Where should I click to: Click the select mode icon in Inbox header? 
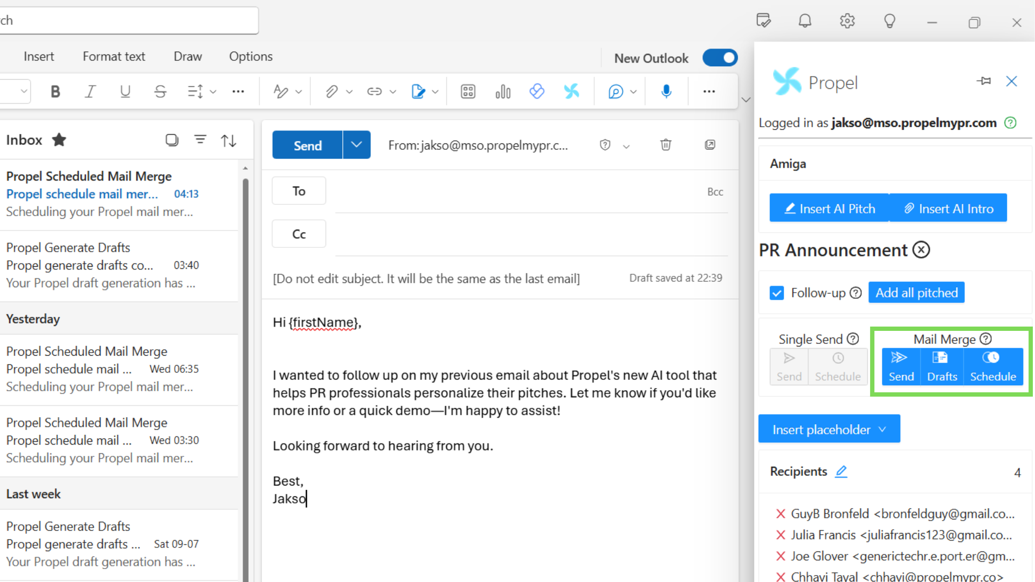click(x=171, y=140)
